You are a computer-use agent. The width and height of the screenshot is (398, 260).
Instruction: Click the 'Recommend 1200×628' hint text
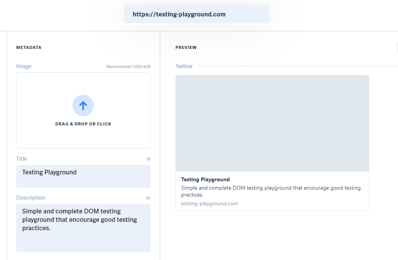128,67
